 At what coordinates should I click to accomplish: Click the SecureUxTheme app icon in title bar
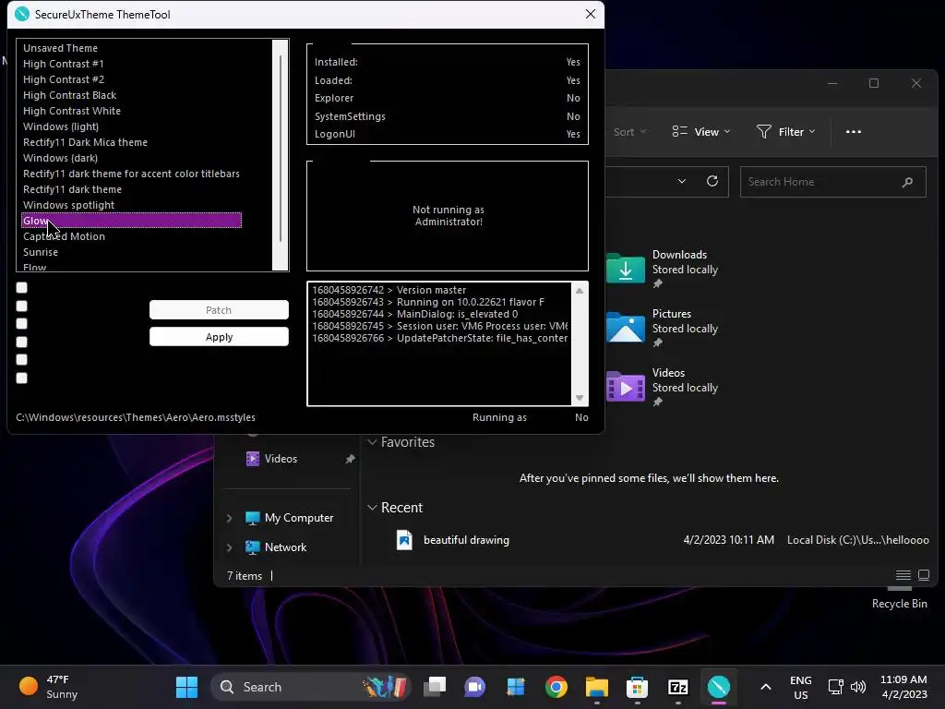[22, 14]
